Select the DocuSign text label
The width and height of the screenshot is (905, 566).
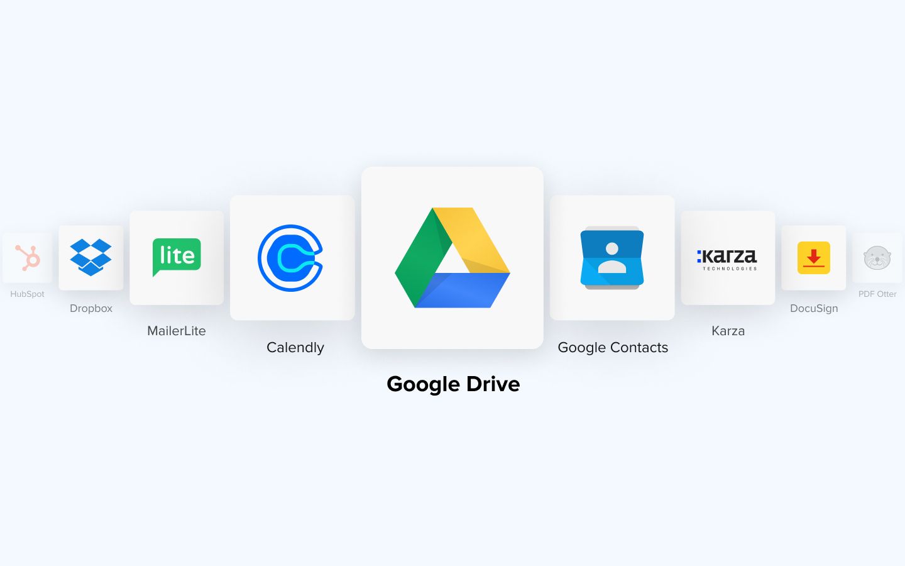(813, 308)
